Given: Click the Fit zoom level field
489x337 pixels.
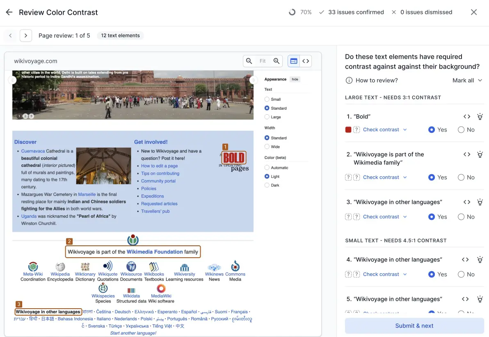Looking at the screenshot, I should [263, 60].
